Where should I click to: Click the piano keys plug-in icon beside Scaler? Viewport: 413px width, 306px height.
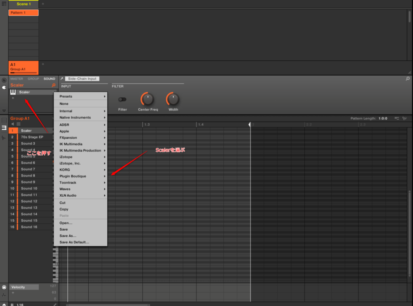point(13,92)
